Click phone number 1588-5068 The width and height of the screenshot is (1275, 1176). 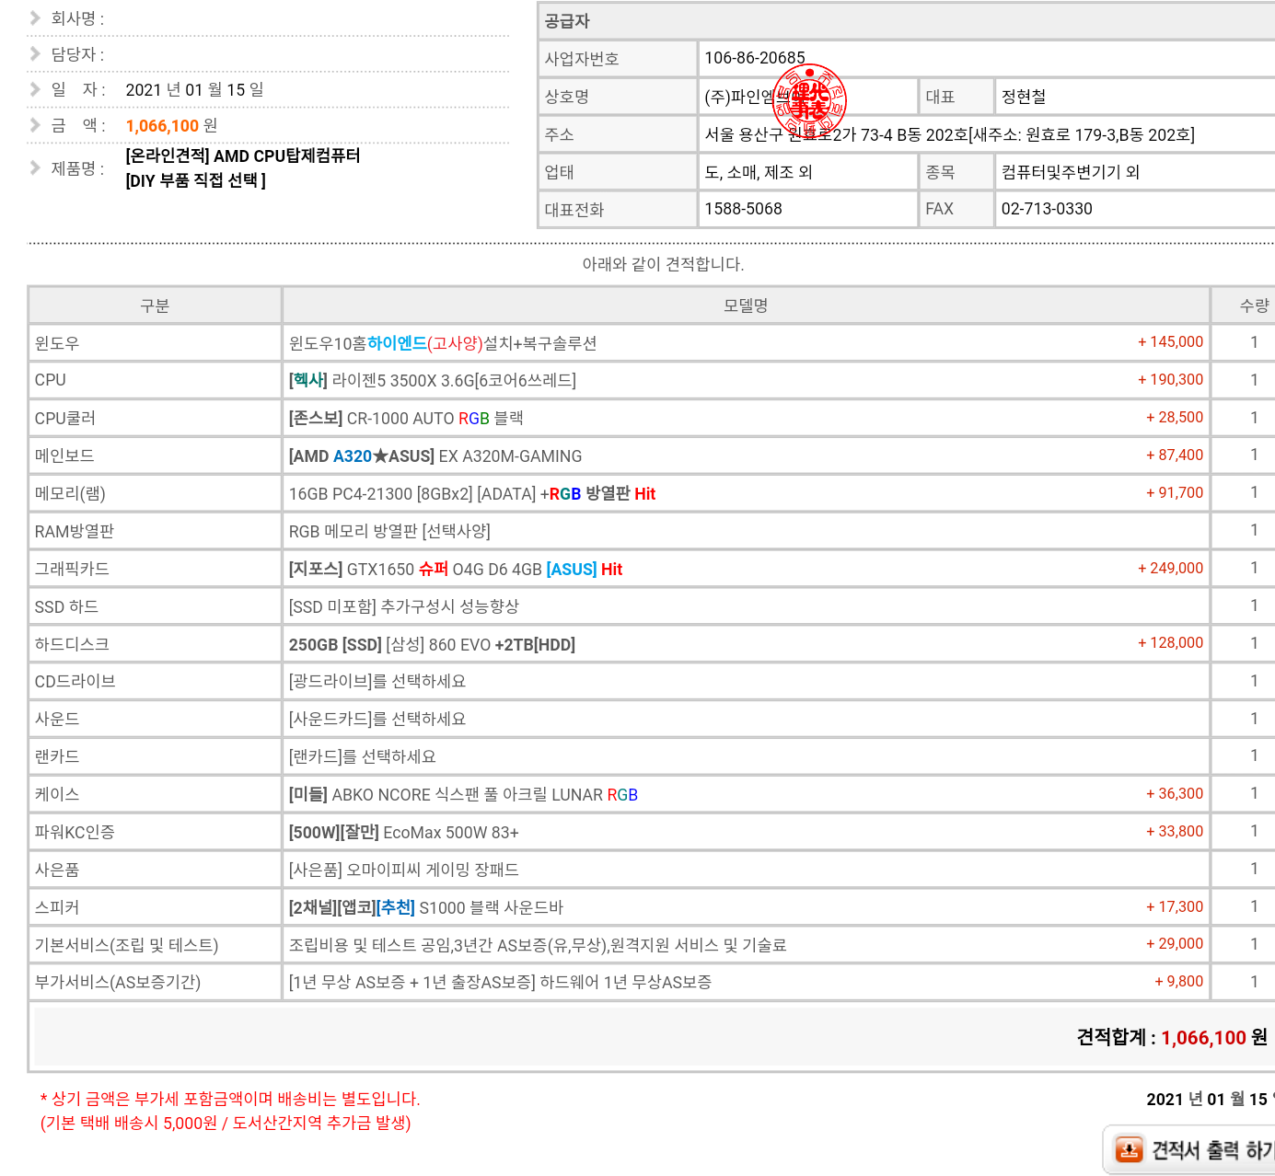[743, 209]
